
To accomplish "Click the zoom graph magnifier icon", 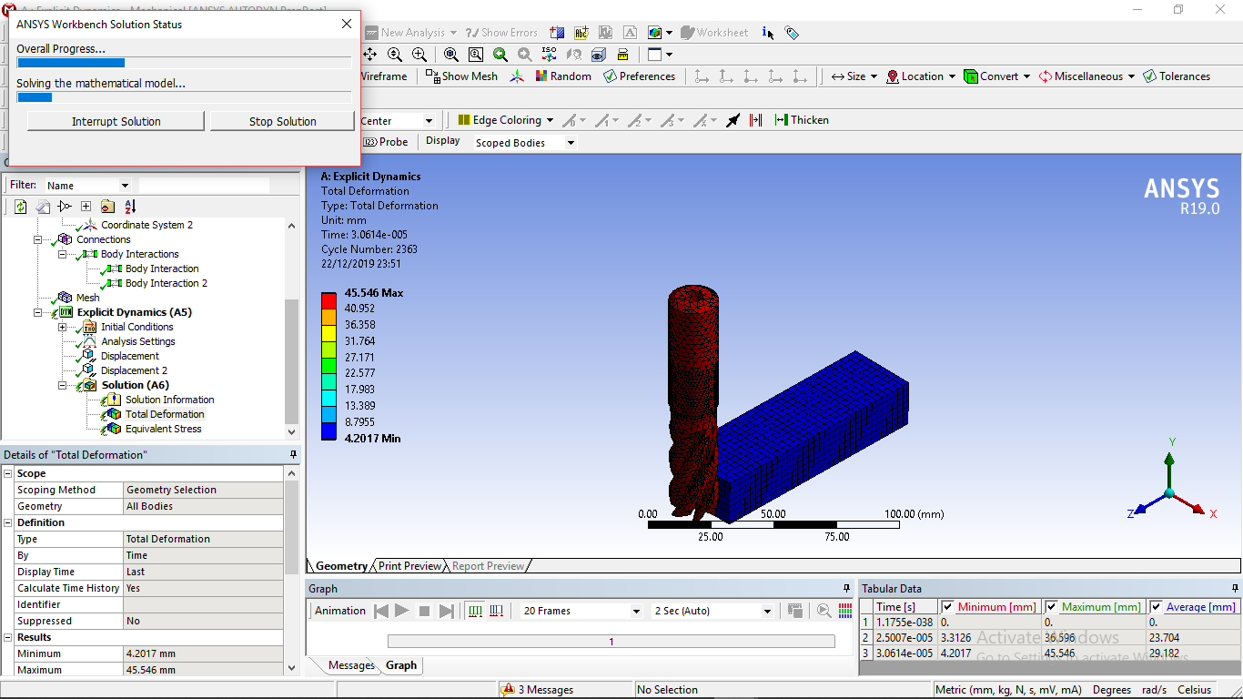I will point(824,611).
